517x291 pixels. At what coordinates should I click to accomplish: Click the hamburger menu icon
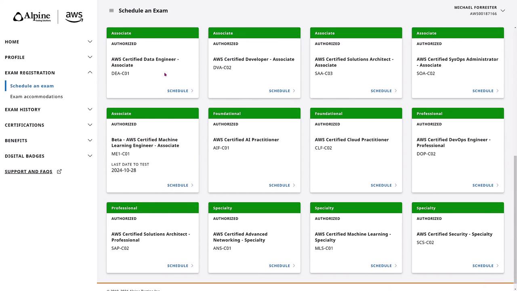tap(111, 11)
